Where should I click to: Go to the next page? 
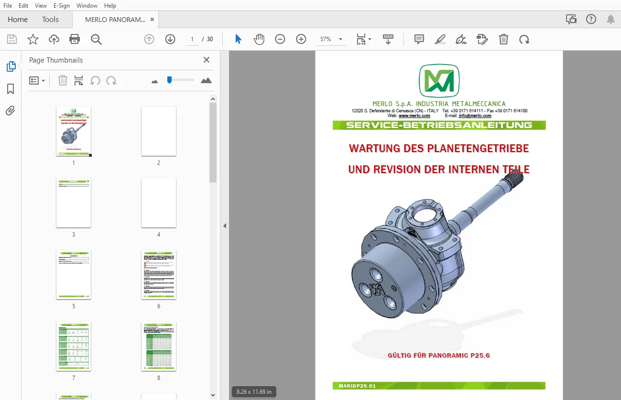point(170,39)
